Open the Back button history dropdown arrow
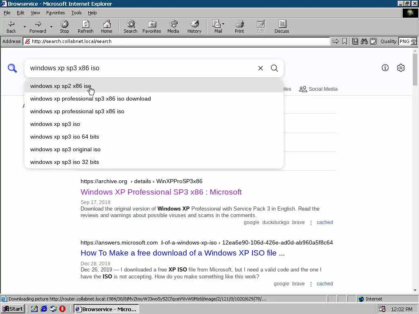419x314 pixels. (25, 27)
